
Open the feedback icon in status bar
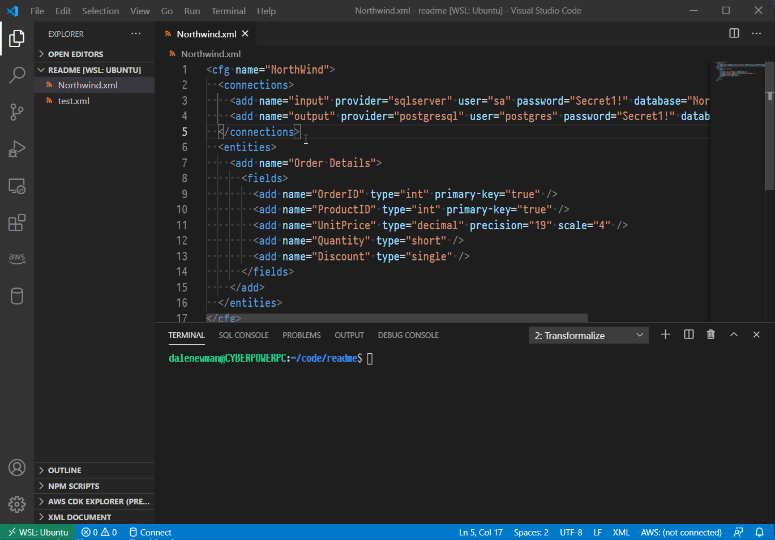738,532
